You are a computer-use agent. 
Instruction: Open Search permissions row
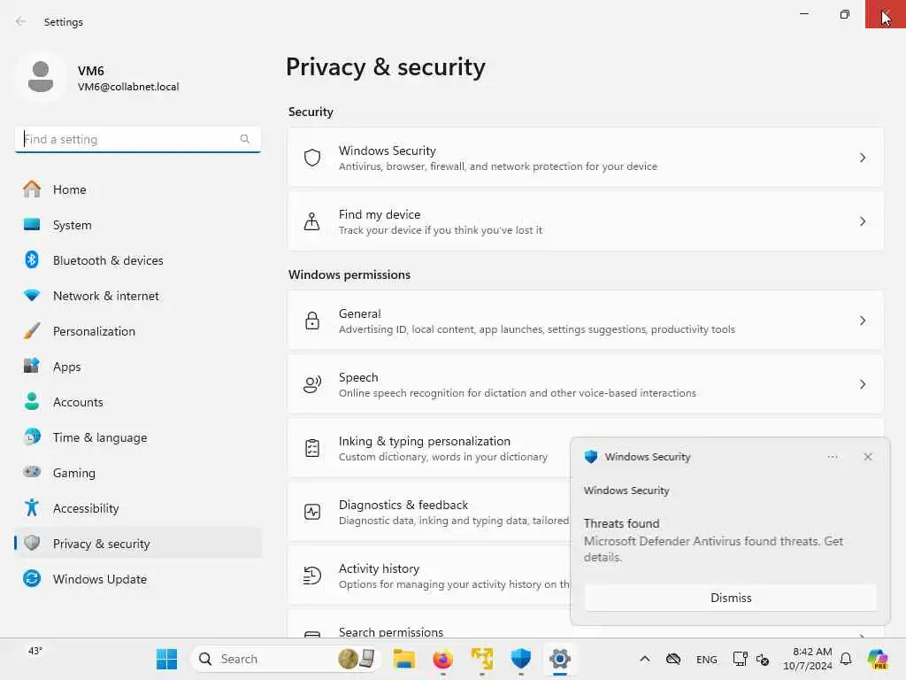(429, 624)
